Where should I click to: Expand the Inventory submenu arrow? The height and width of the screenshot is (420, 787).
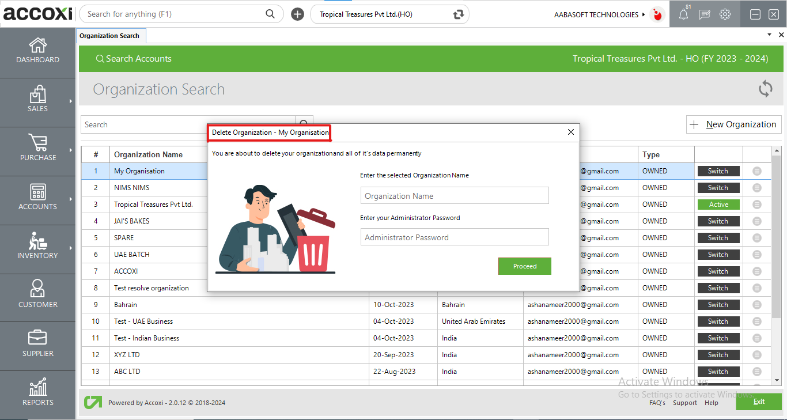pos(71,248)
